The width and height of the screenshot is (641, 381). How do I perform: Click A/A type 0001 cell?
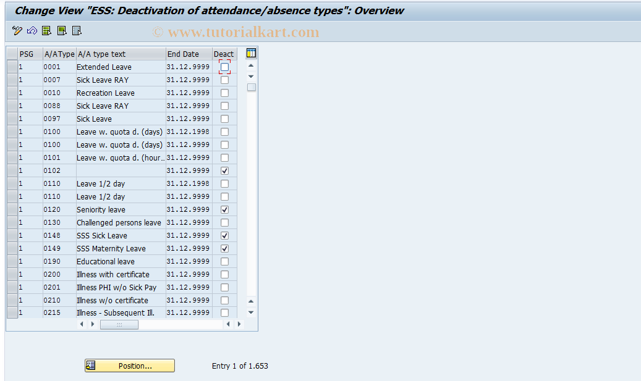coord(59,67)
